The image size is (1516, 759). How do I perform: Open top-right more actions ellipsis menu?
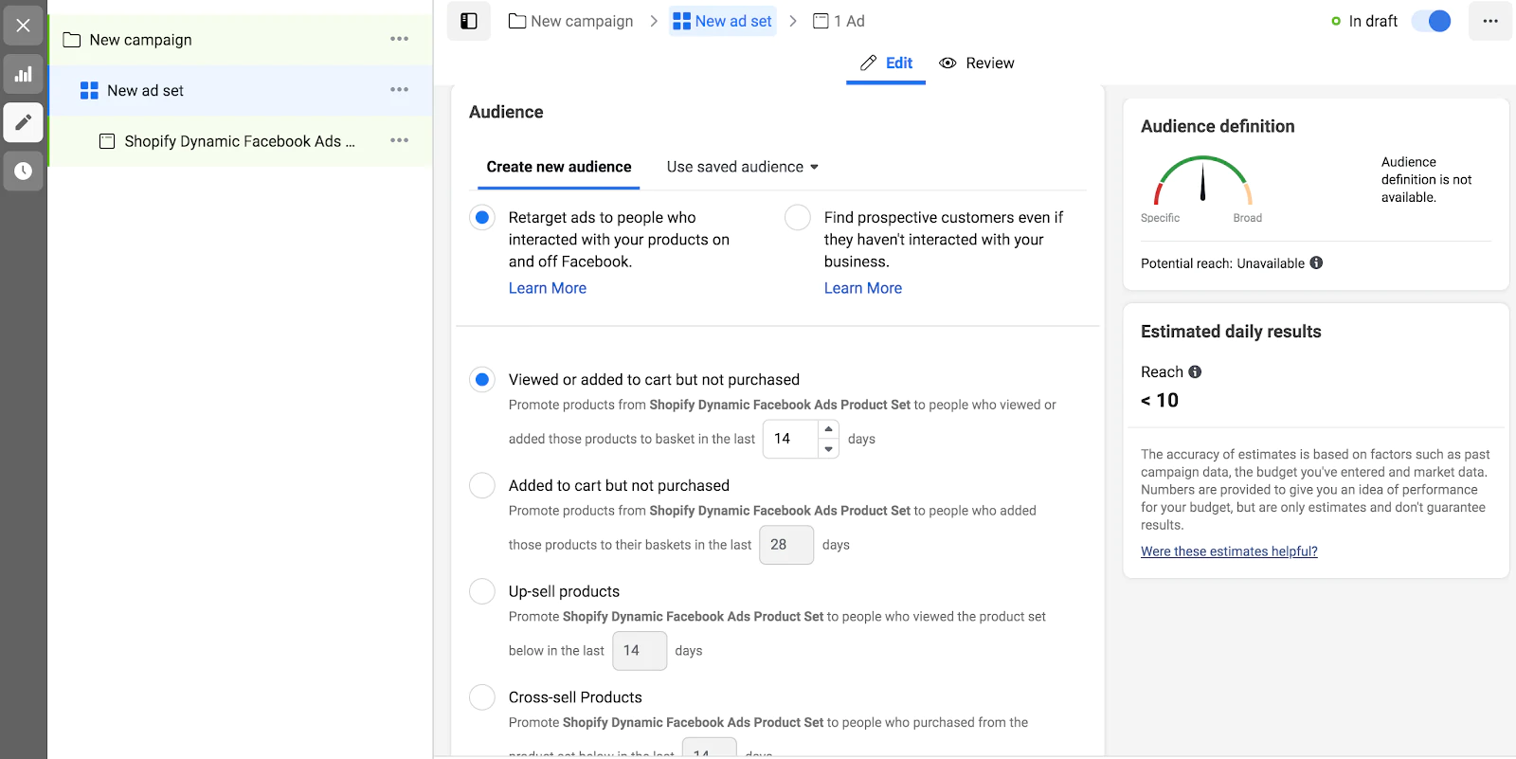[x=1490, y=21]
